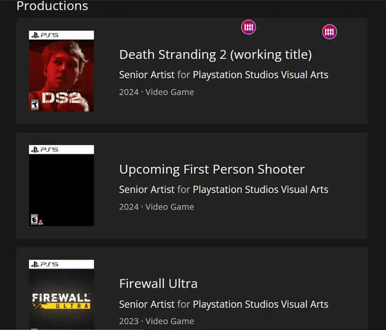Click ESRB T rating badge on DS2 cover

click(35, 104)
